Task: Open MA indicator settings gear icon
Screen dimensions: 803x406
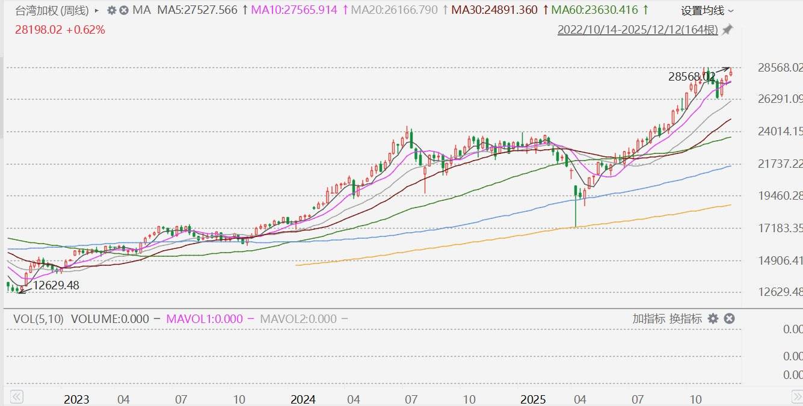Action: tap(112, 10)
